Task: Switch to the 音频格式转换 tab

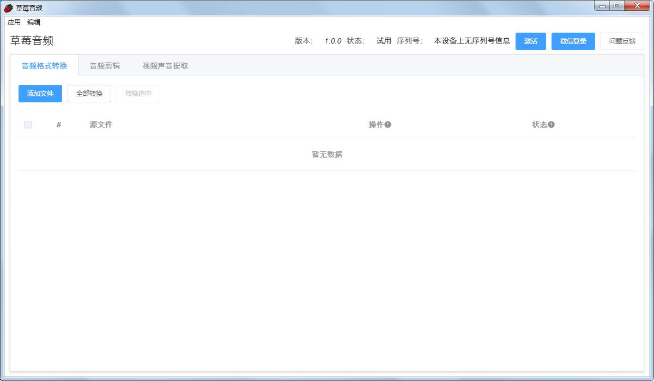Action: 44,66
